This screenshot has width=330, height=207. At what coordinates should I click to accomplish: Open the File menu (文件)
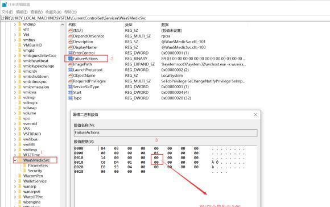pos(7,12)
